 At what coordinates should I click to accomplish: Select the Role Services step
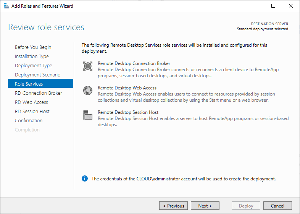(x=29, y=84)
